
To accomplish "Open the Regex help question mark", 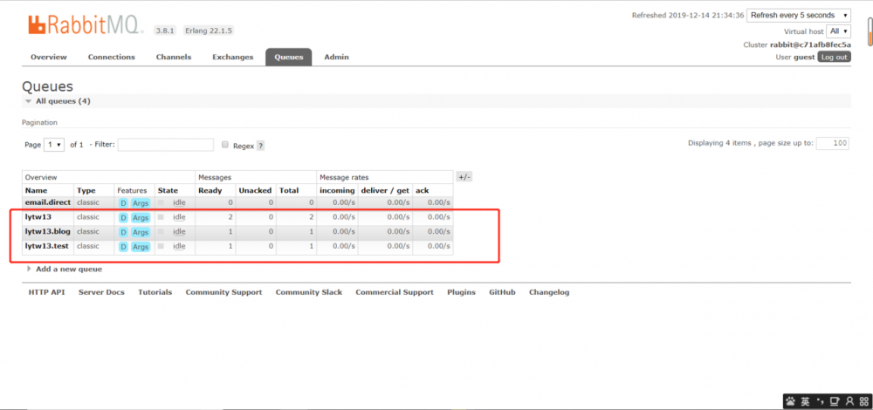I will tap(260, 146).
